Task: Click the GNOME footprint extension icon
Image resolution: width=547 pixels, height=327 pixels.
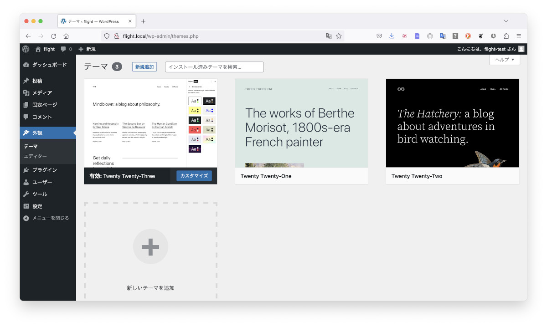Action: (480, 36)
